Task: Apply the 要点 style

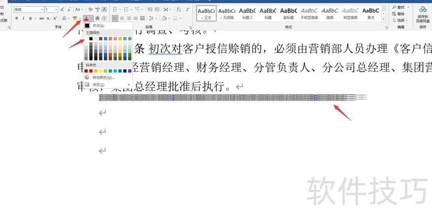Action: [x=370, y=13]
